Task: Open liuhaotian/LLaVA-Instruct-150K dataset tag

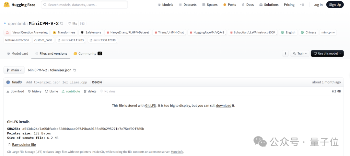Action: [x=253, y=32]
